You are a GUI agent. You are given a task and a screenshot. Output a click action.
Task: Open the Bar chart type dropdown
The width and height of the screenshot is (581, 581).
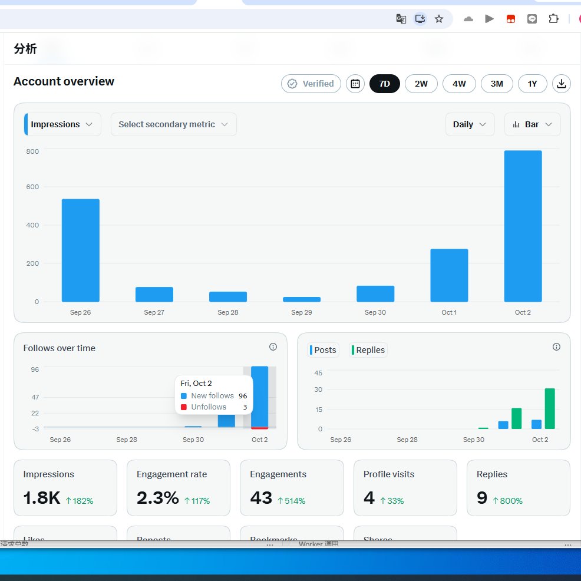point(532,124)
